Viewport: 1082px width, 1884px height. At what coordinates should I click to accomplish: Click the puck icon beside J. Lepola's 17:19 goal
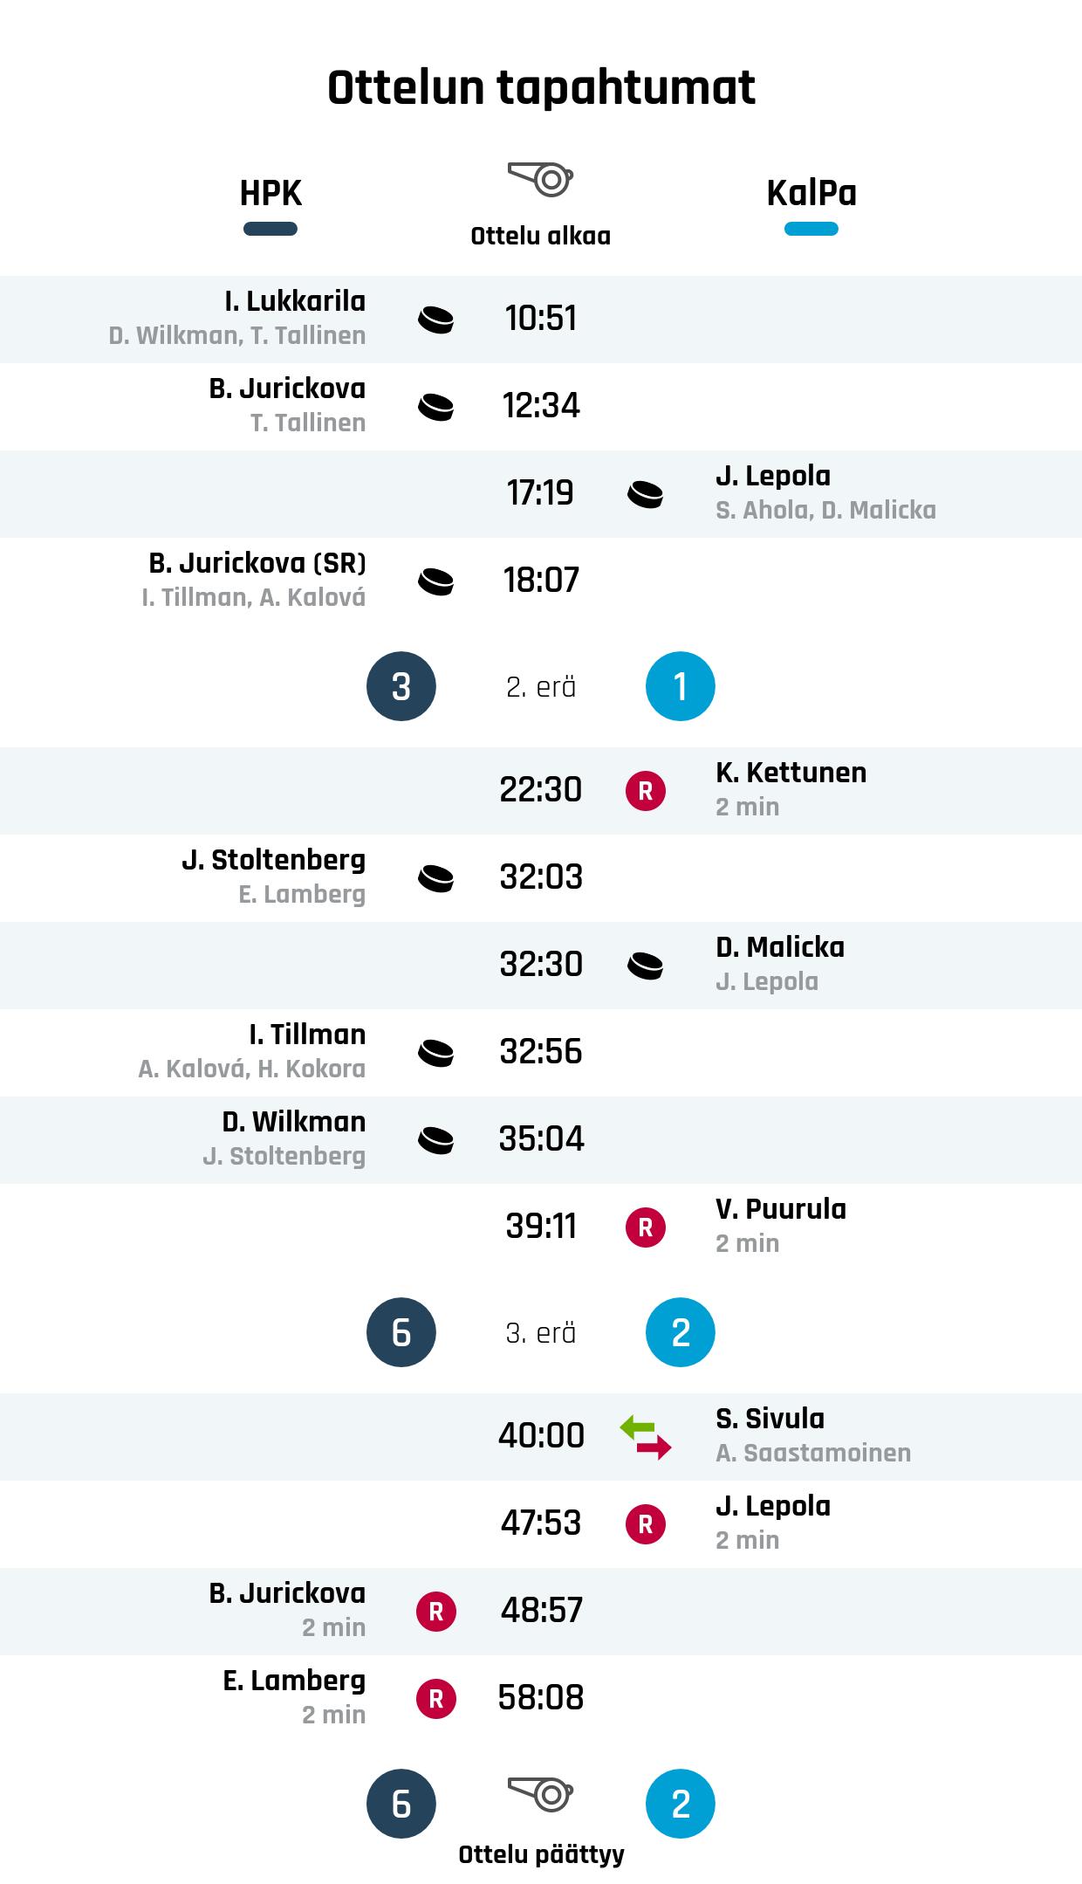(645, 494)
